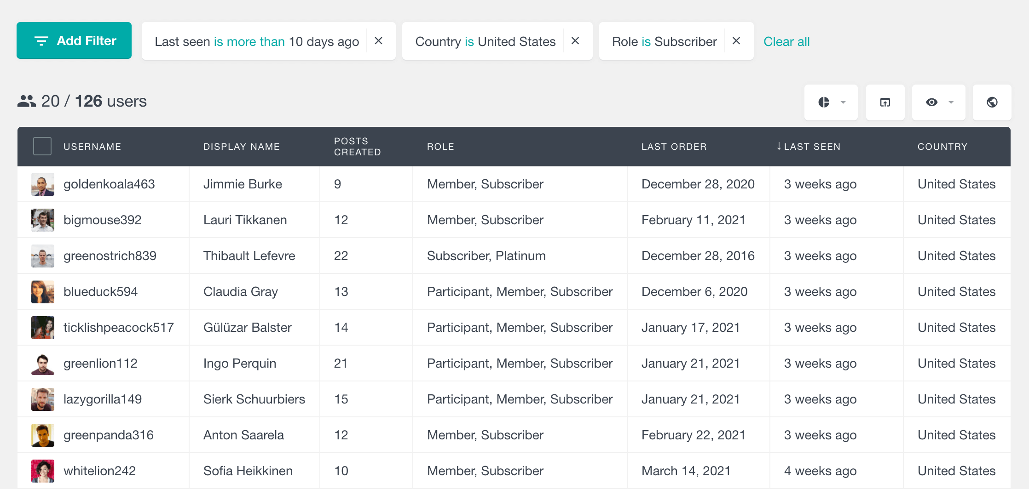This screenshot has height=489, width=1029.
Task: Sort by the Display Name column header
Action: click(242, 147)
